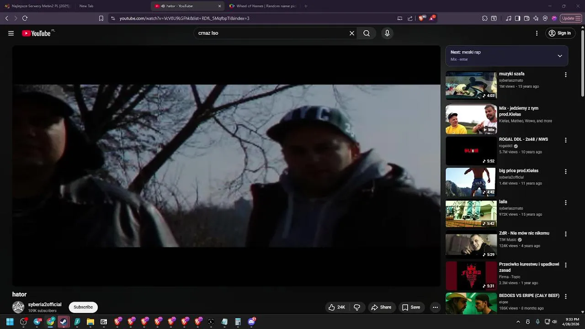
Task: Open Brave Rewards triangle icon
Action: 432,18
